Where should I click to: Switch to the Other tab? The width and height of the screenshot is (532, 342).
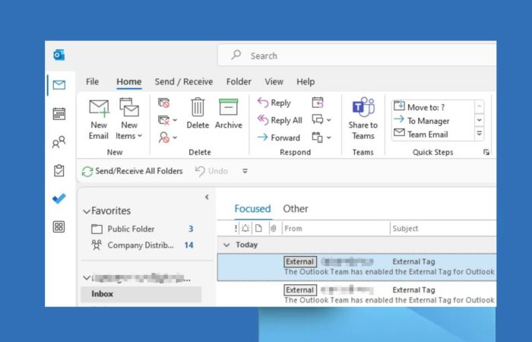click(x=296, y=209)
